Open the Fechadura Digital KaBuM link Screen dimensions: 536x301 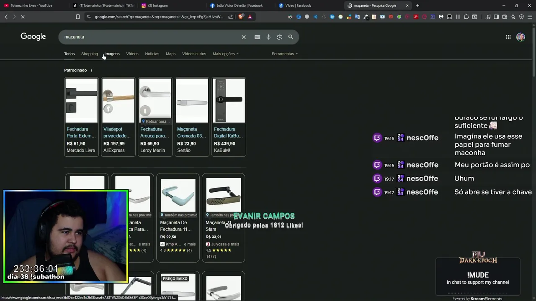pos(229,133)
